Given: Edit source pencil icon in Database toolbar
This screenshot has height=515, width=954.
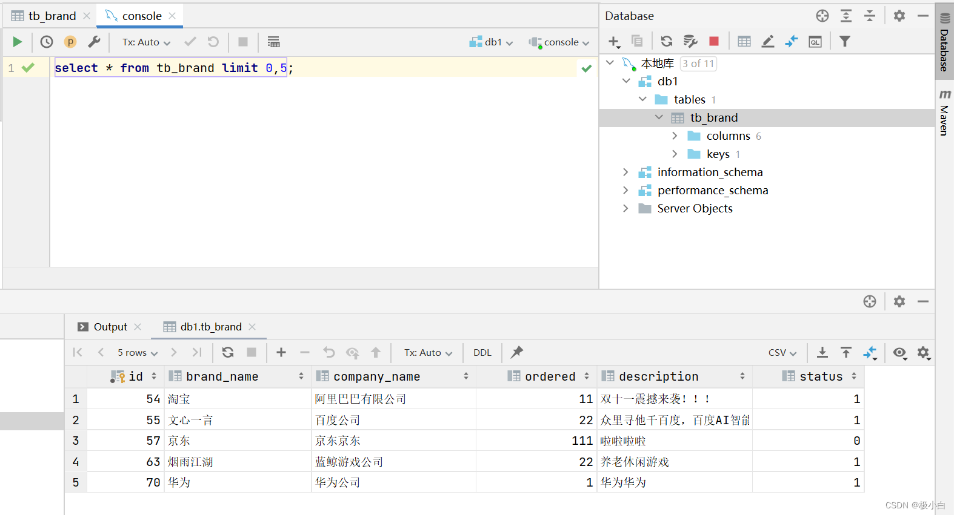Looking at the screenshot, I should tap(768, 41).
